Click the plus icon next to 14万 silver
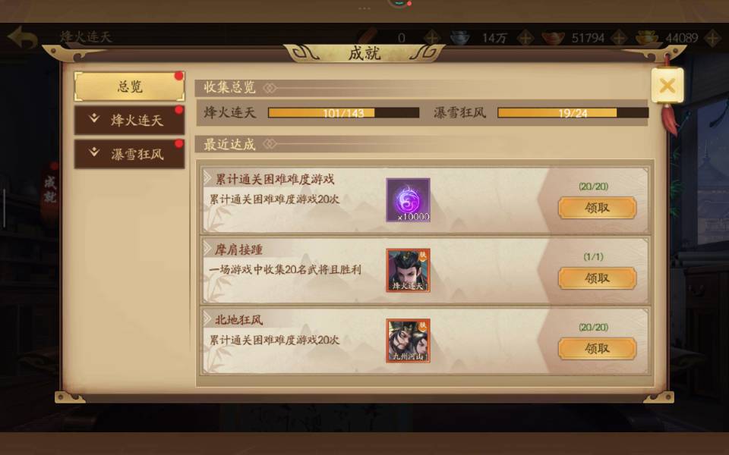 tap(525, 38)
